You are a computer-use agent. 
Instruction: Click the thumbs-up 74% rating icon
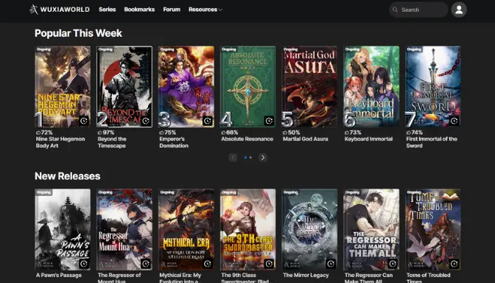coord(409,133)
